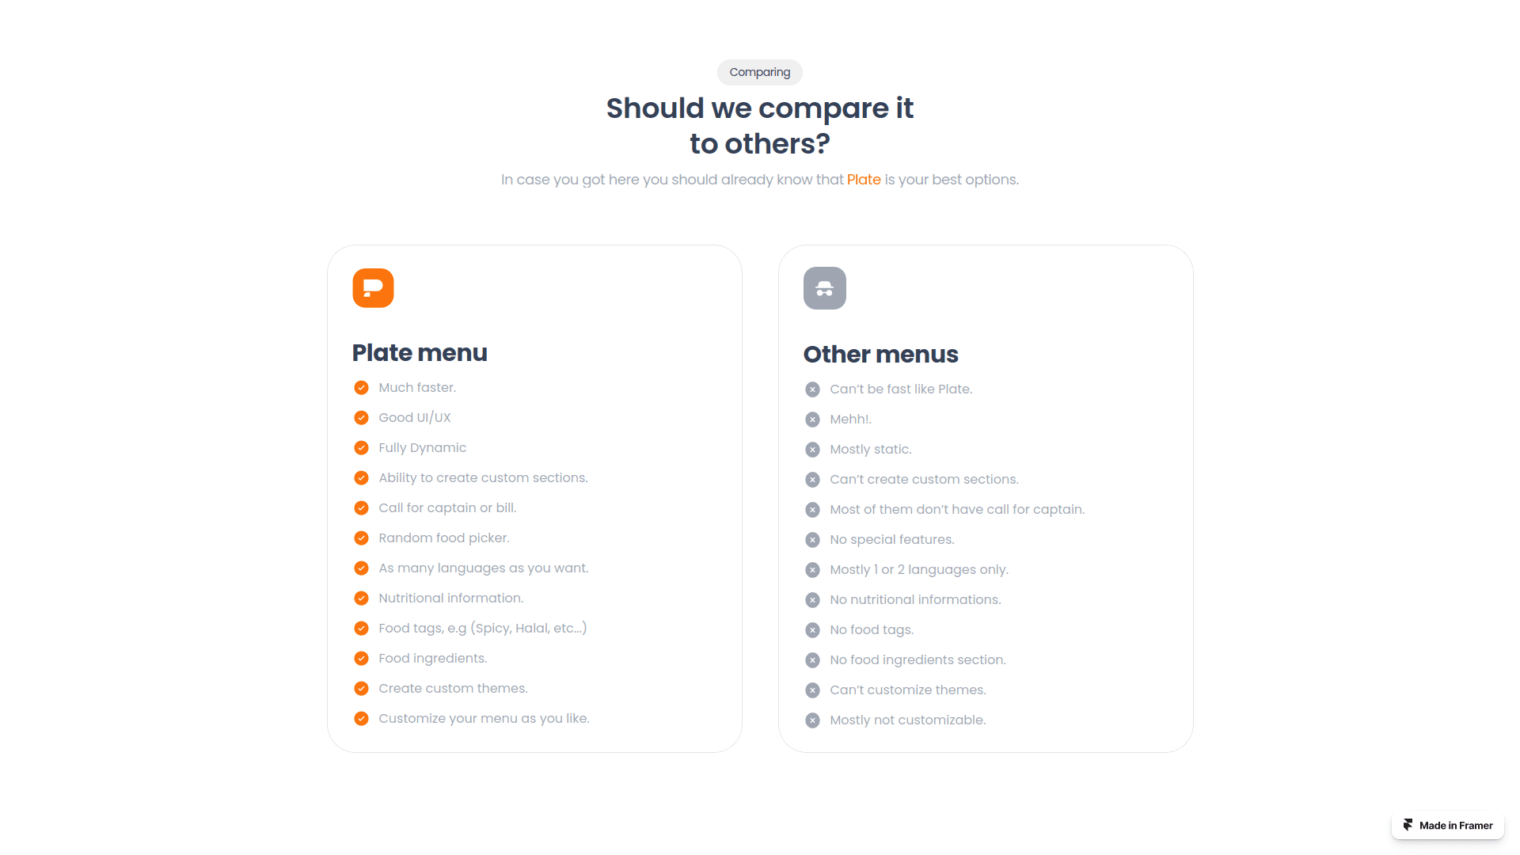The image size is (1520, 855).
Task: Click the X icon next to Mostly static
Action: (812, 450)
